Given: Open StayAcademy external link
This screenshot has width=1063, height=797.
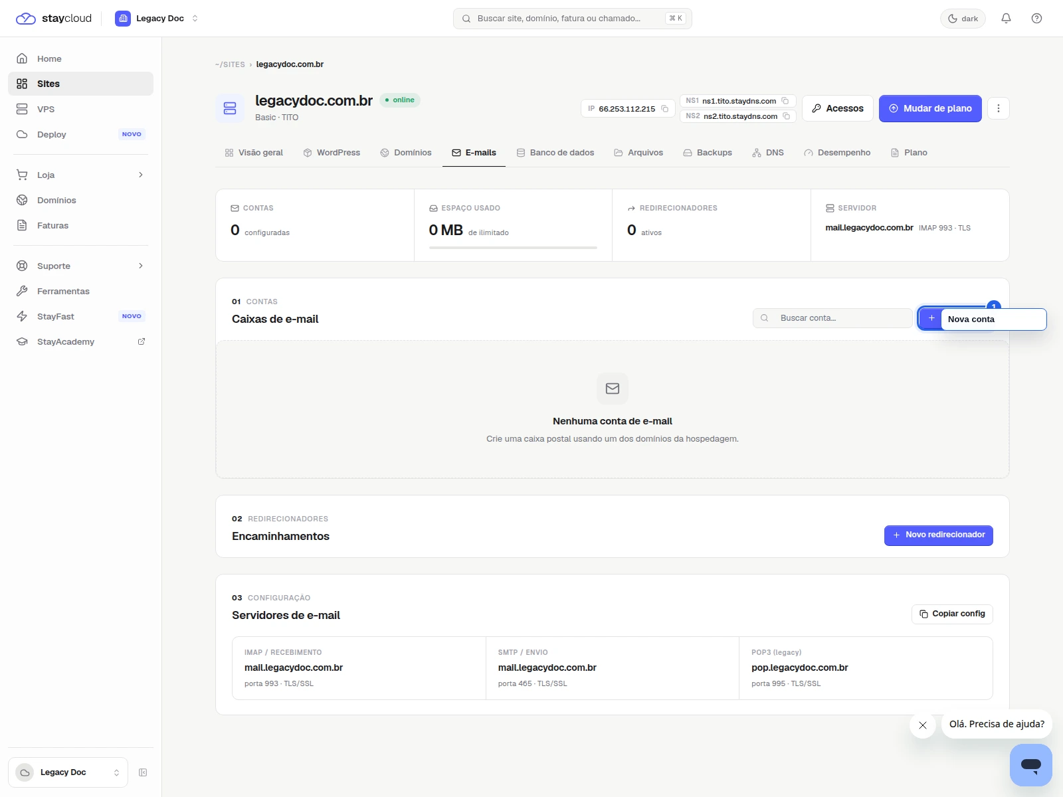Looking at the screenshot, I should pyautogui.click(x=80, y=341).
